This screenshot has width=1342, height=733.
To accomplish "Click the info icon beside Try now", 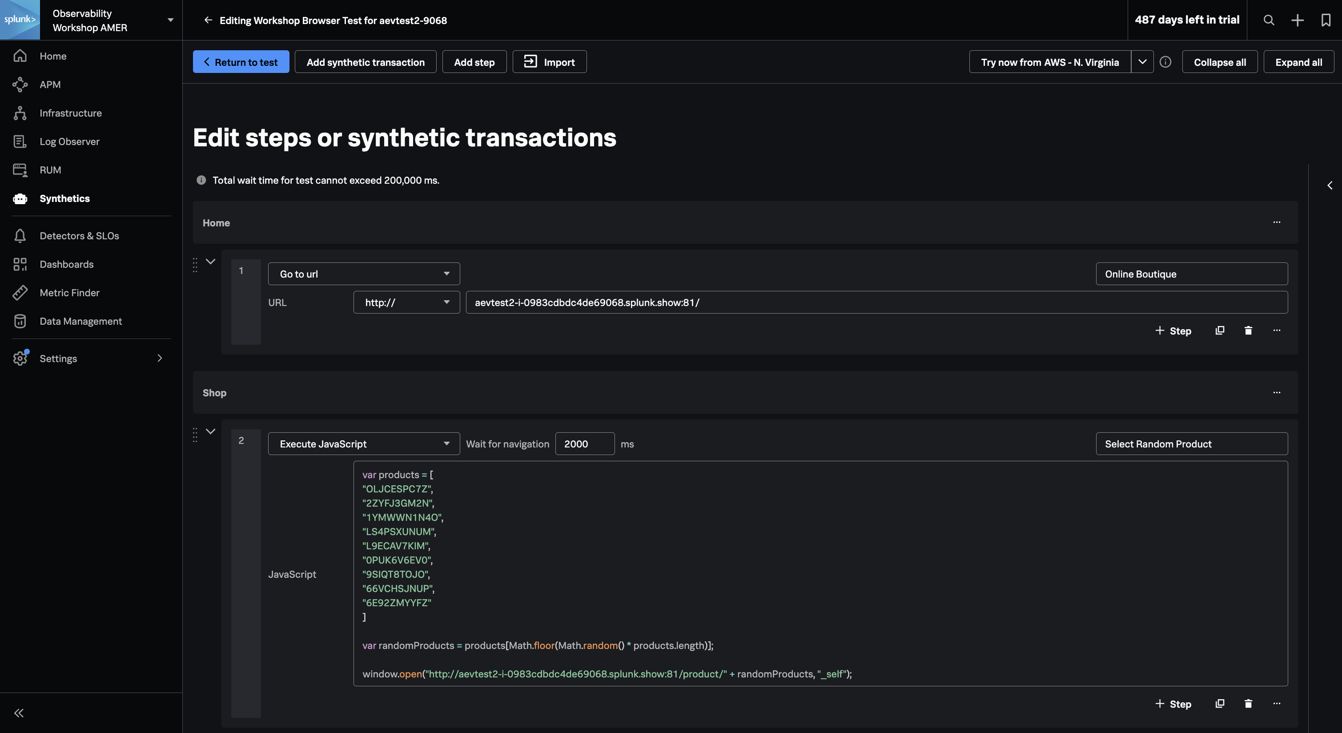I will tap(1165, 62).
